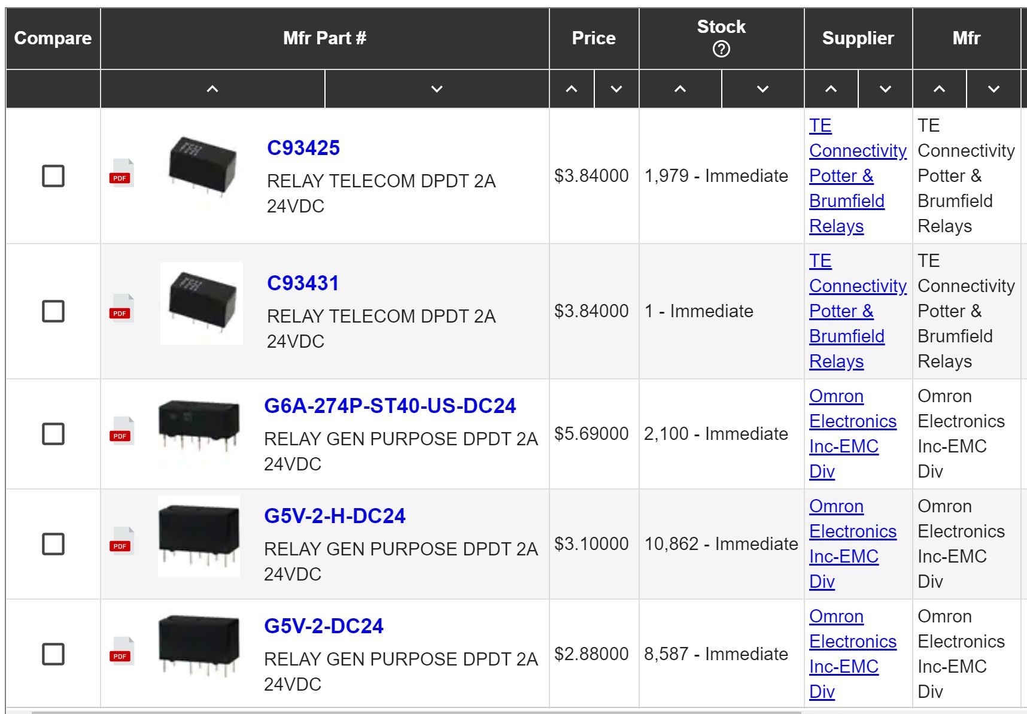This screenshot has height=714, width=1027.
Task: Click C93431 description RELAY TELECOM DPDT
Action: (x=381, y=329)
